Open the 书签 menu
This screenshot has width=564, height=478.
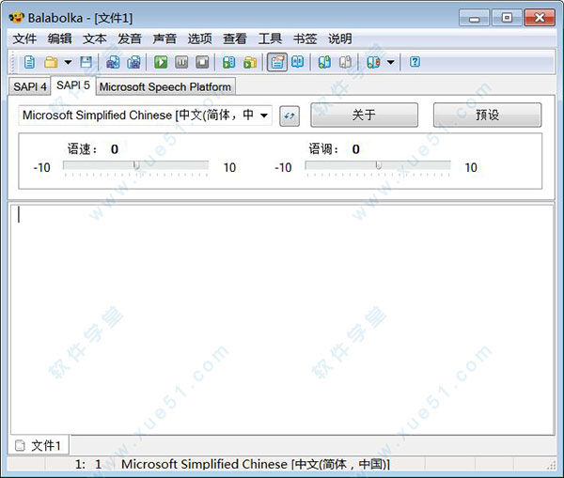click(305, 39)
